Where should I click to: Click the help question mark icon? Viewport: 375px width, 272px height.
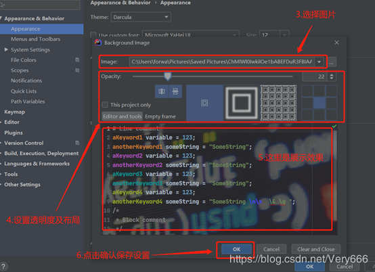tap(3, 267)
